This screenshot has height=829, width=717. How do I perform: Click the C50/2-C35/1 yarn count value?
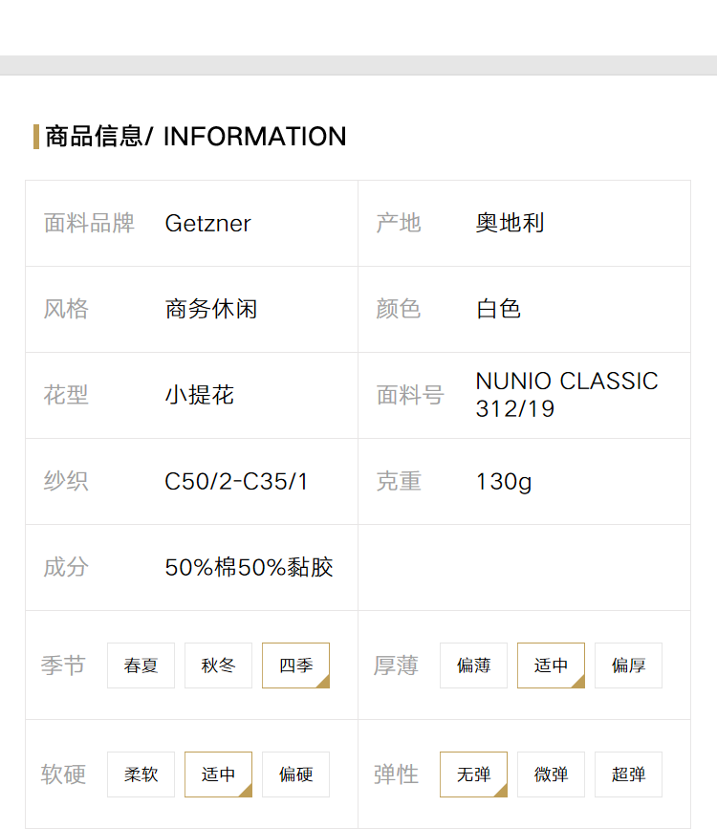click(236, 481)
